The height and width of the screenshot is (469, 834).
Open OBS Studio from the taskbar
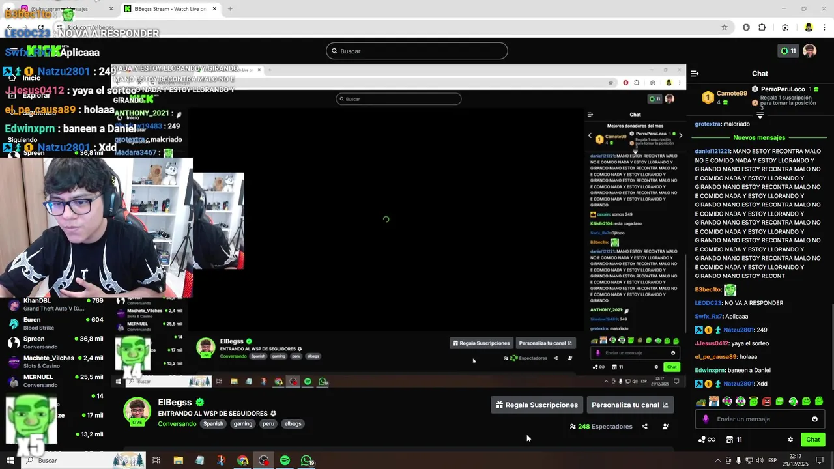(263, 461)
